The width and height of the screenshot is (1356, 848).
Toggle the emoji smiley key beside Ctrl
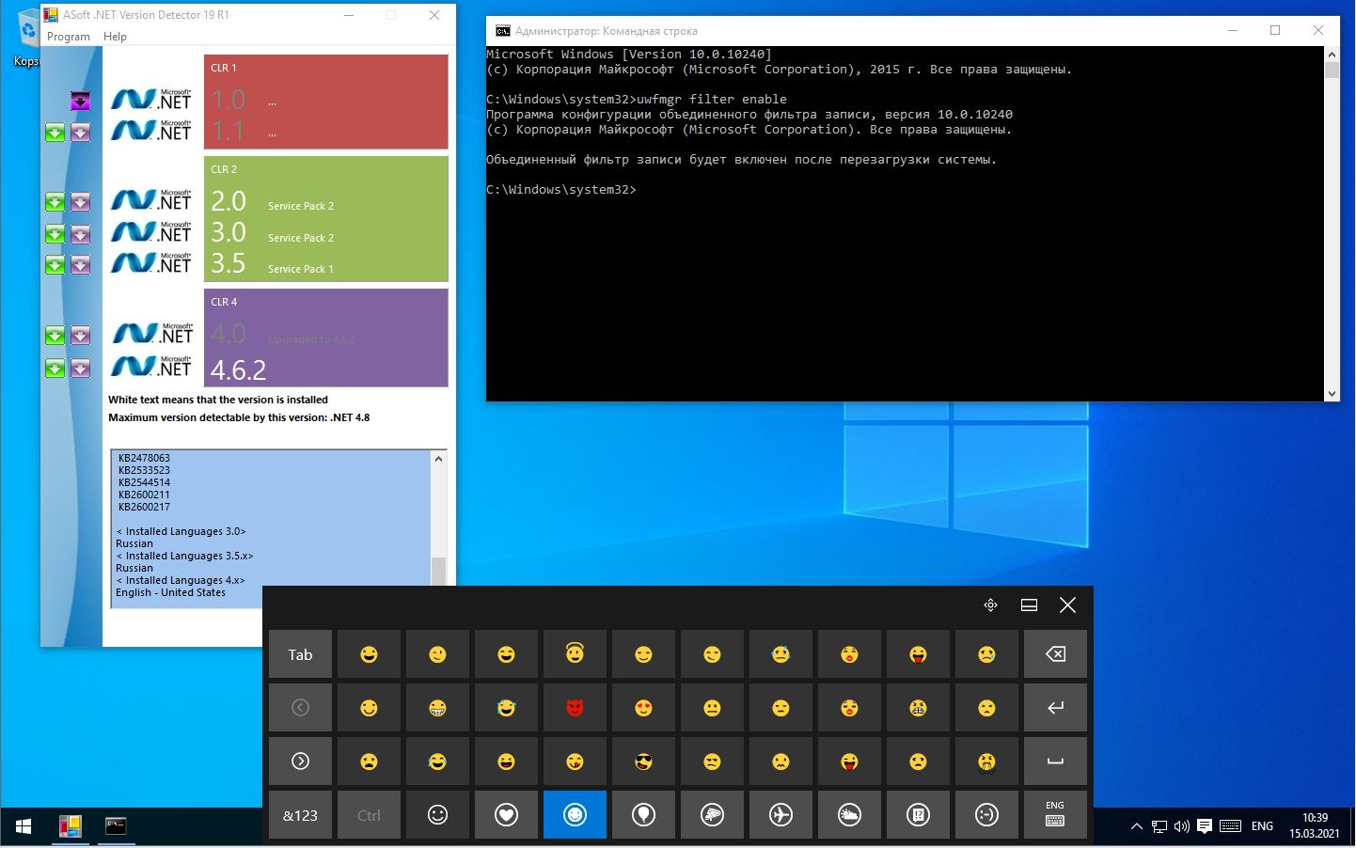coord(437,815)
